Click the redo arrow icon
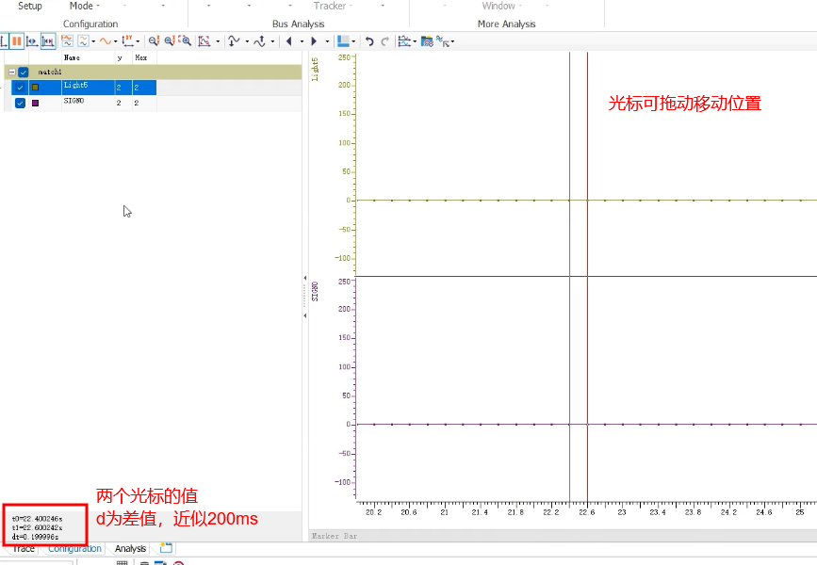Screen dimensions: 817x565 tap(384, 41)
